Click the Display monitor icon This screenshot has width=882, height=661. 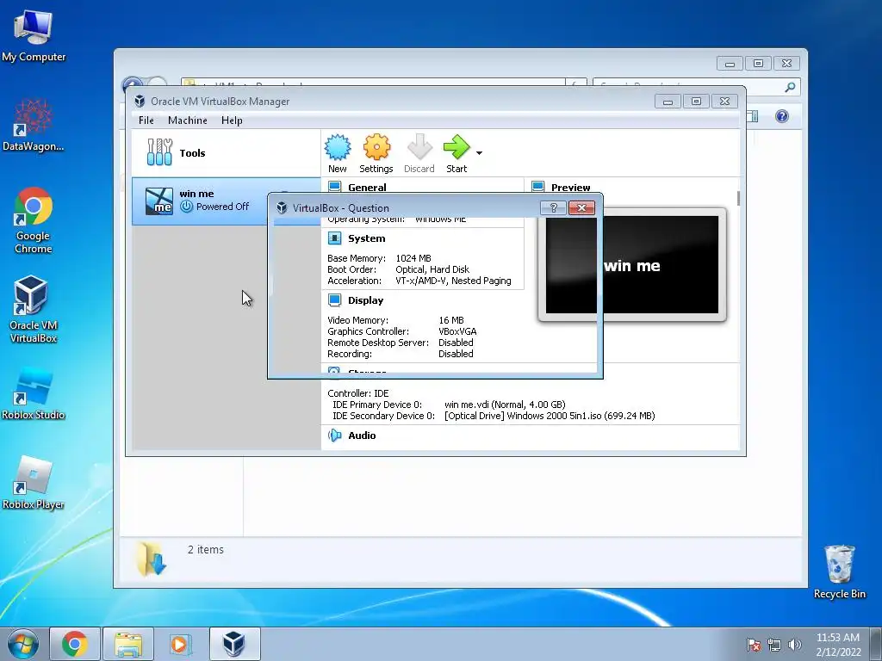(x=335, y=300)
